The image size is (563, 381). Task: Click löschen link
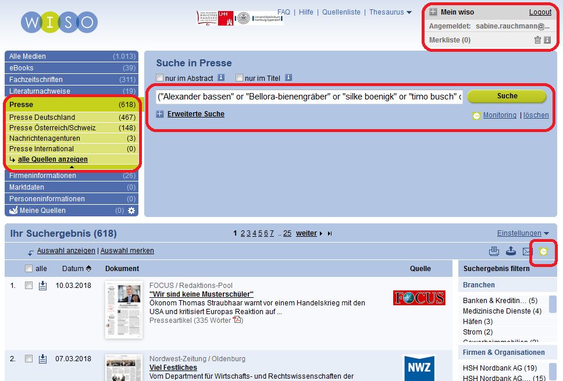[x=536, y=115]
